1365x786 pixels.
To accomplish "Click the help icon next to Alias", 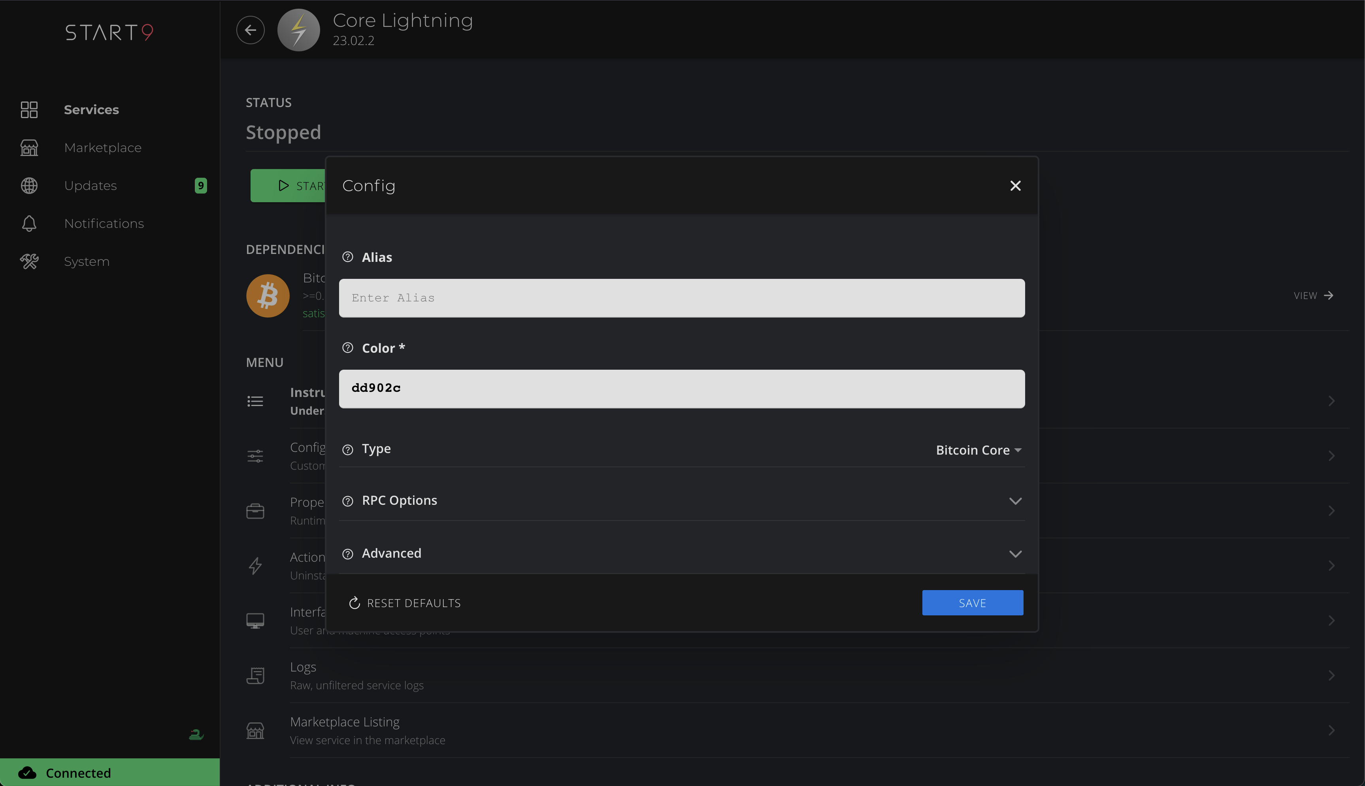I will pyautogui.click(x=348, y=257).
